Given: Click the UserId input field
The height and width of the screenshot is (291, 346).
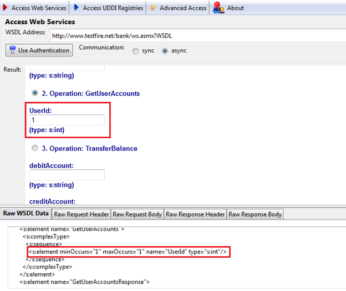Looking at the screenshot, I should (67, 120).
